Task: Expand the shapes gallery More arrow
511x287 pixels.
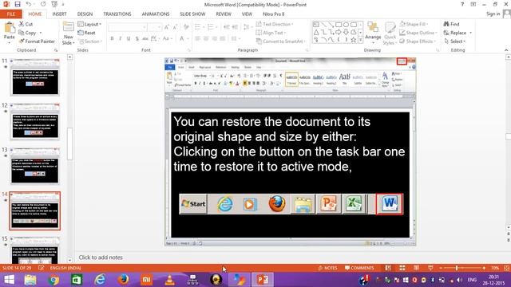Action: click(x=360, y=40)
